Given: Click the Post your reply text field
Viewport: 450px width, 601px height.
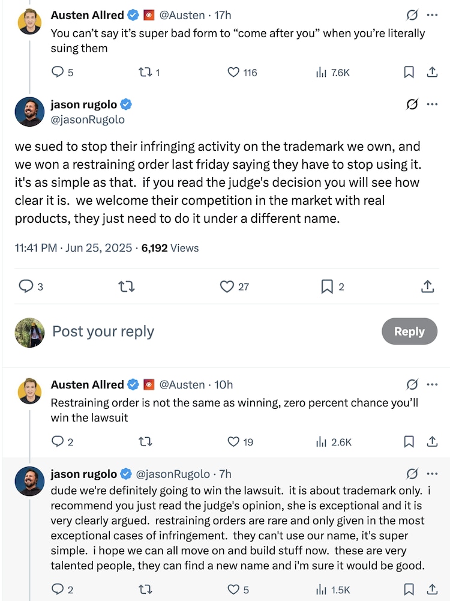Looking at the screenshot, I should tap(180, 331).
